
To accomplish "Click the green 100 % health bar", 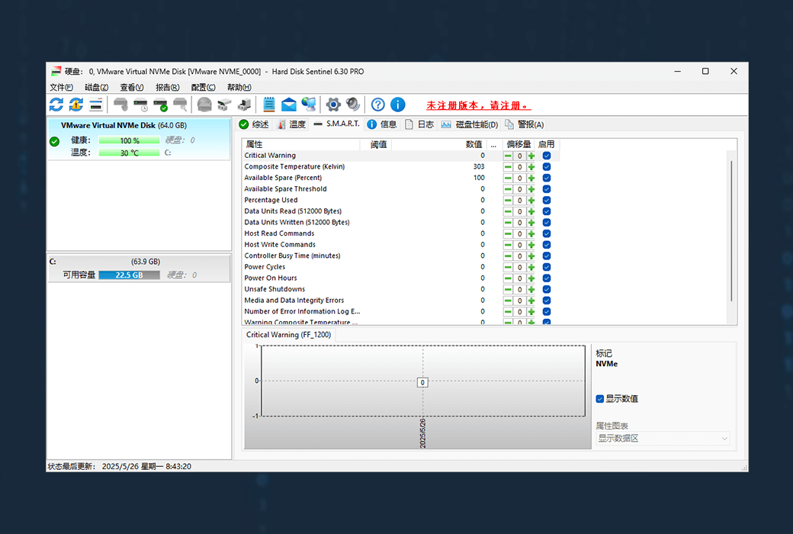I will click(129, 140).
